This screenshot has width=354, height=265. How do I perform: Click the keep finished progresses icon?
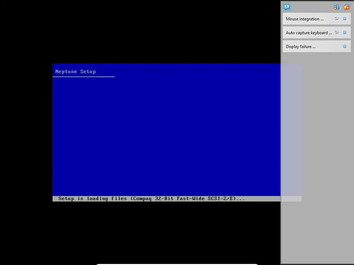[x=336, y=7]
